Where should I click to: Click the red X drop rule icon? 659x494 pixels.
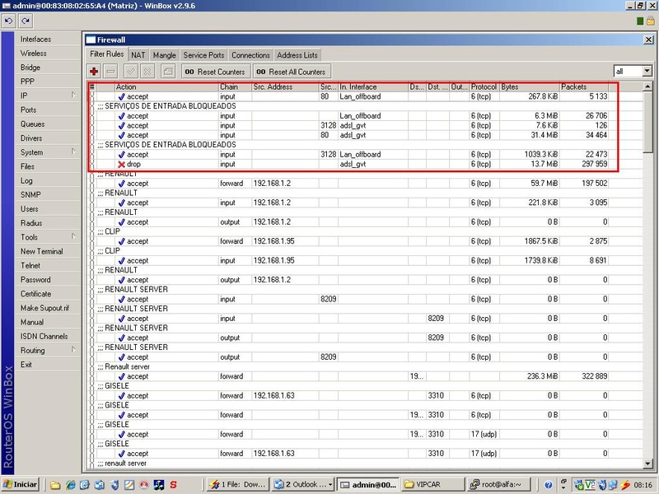pyautogui.click(x=121, y=164)
